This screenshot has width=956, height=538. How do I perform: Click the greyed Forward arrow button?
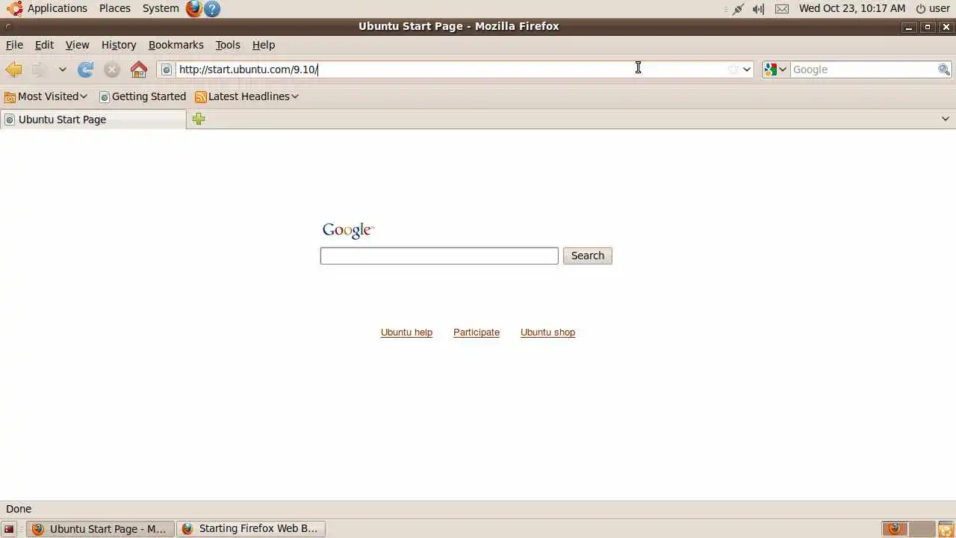click(x=40, y=69)
